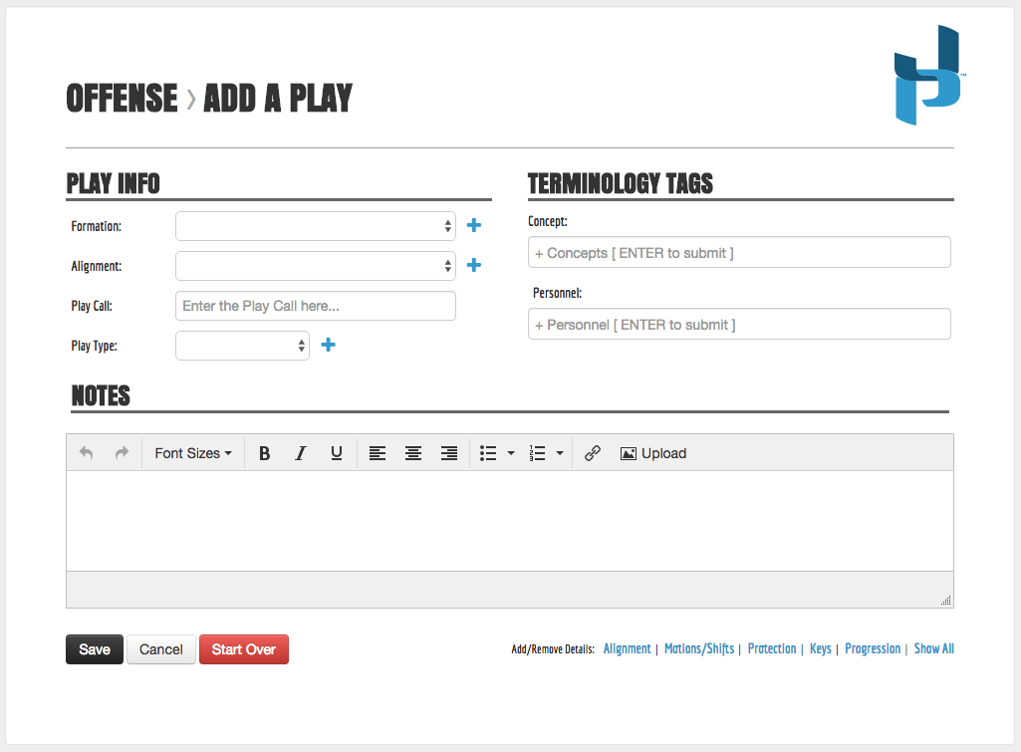Click the Show All link

[933, 648]
